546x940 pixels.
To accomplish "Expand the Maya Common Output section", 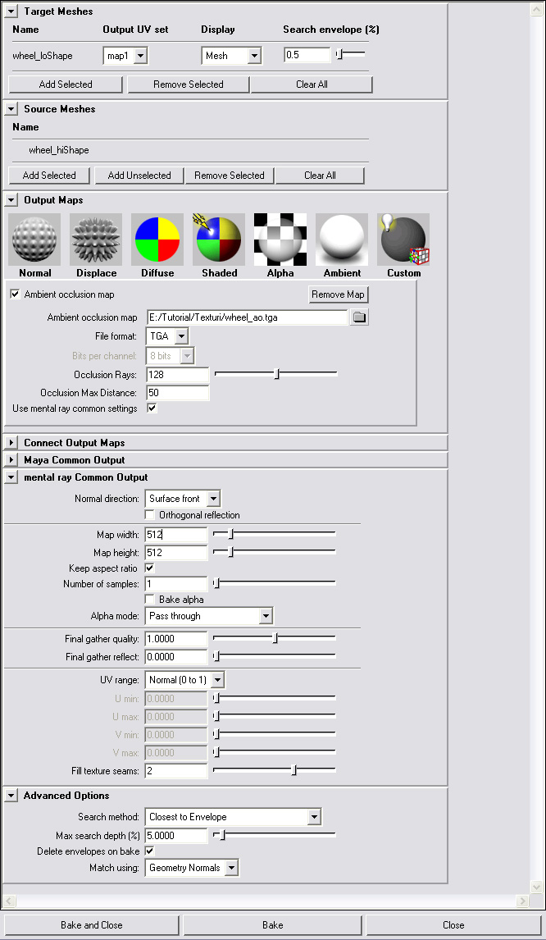I will click(11, 460).
